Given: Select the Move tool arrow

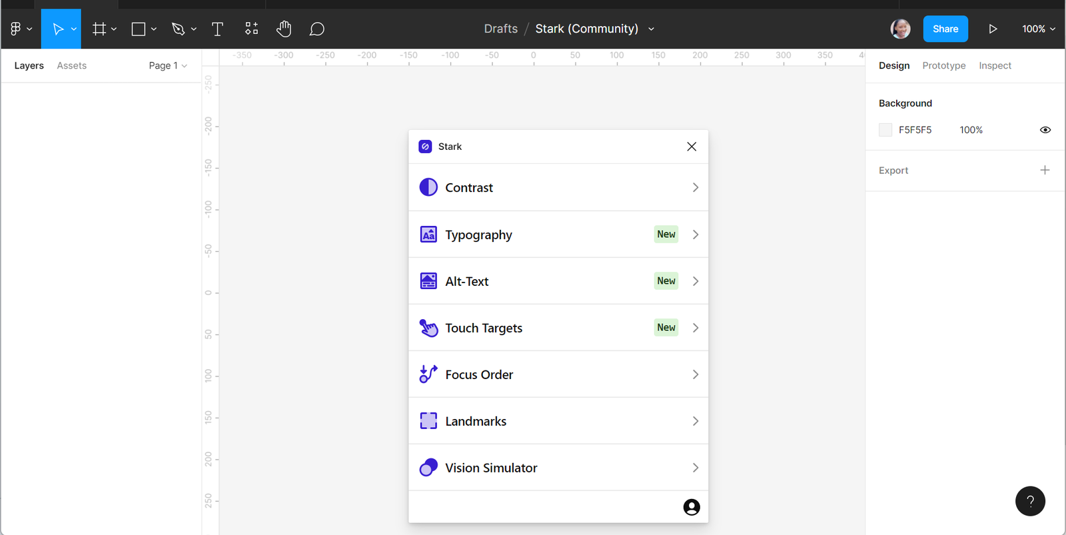Looking at the screenshot, I should tap(58, 29).
